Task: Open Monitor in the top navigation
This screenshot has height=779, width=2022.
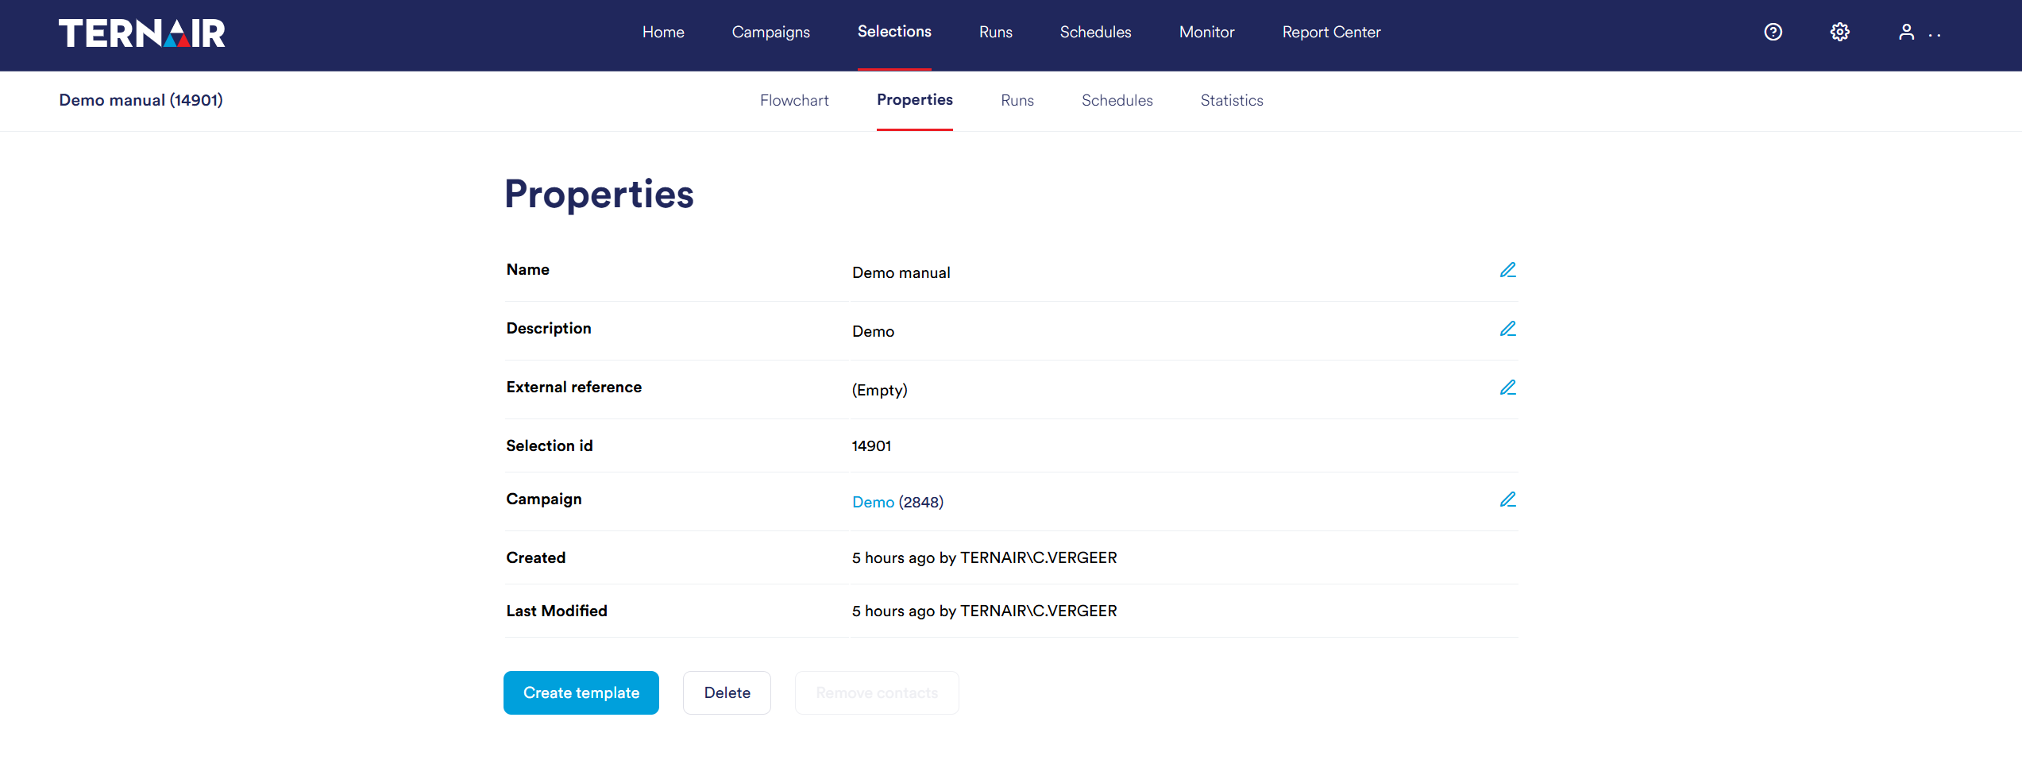Action: click(x=1207, y=33)
